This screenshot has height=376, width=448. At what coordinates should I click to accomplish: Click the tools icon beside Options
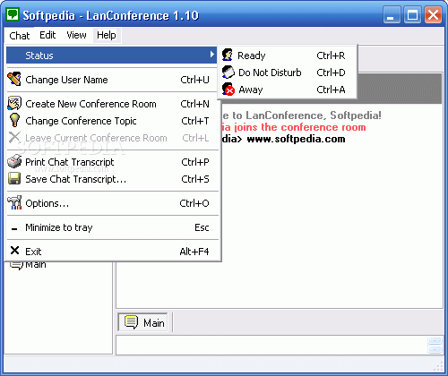[14, 202]
